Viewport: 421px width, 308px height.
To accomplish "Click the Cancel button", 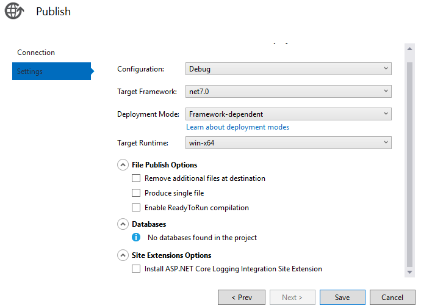I will 392,297.
